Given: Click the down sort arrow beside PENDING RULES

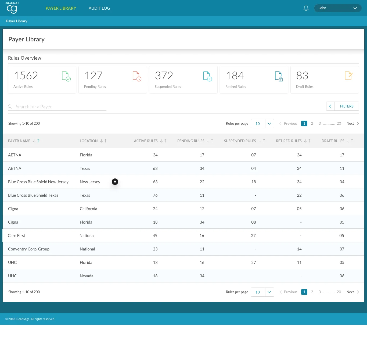Looking at the screenshot, I should (208, 141).
